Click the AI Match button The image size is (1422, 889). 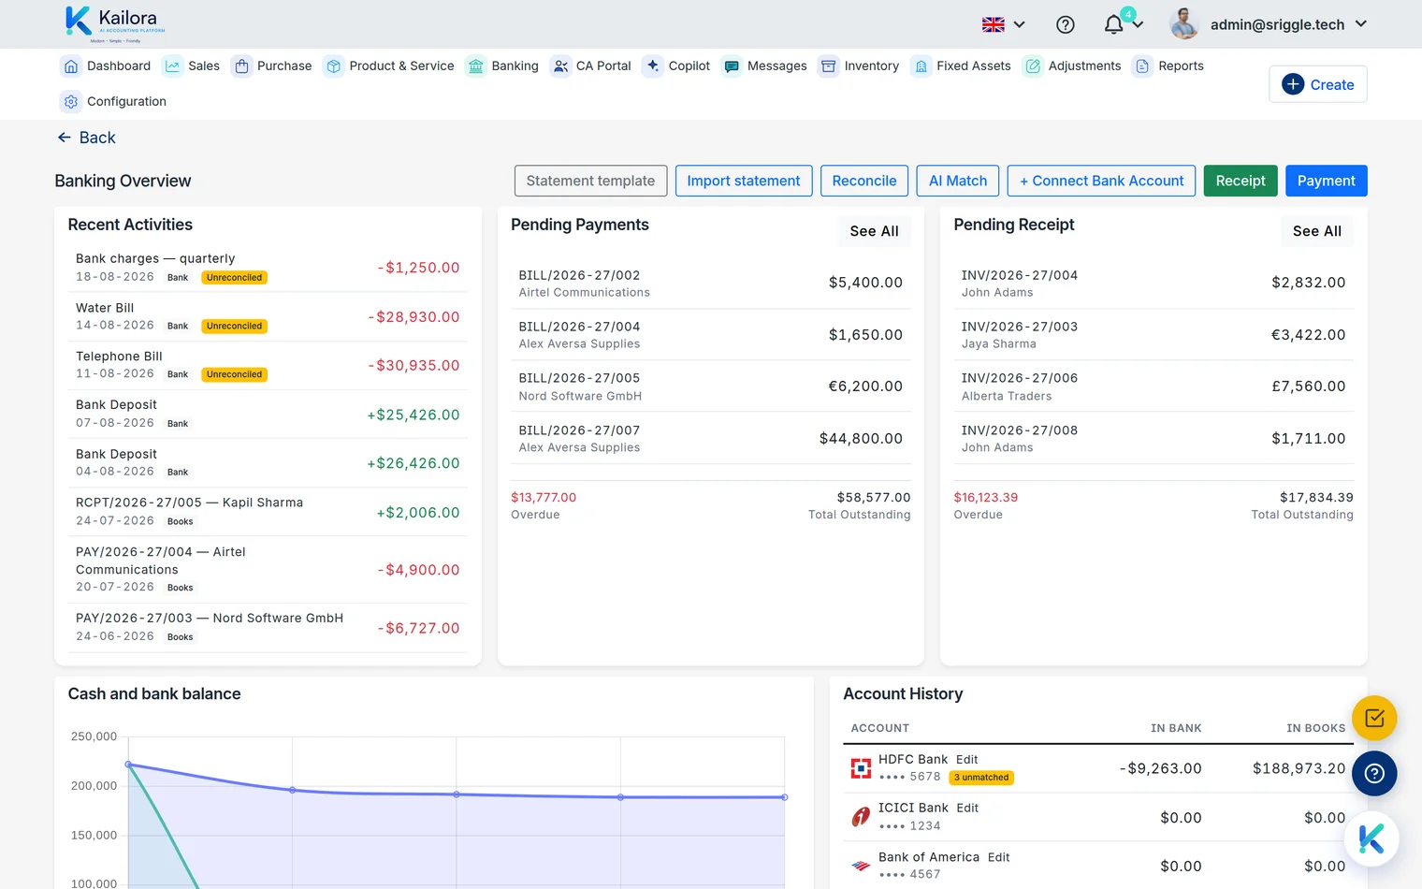coord(958,181)
